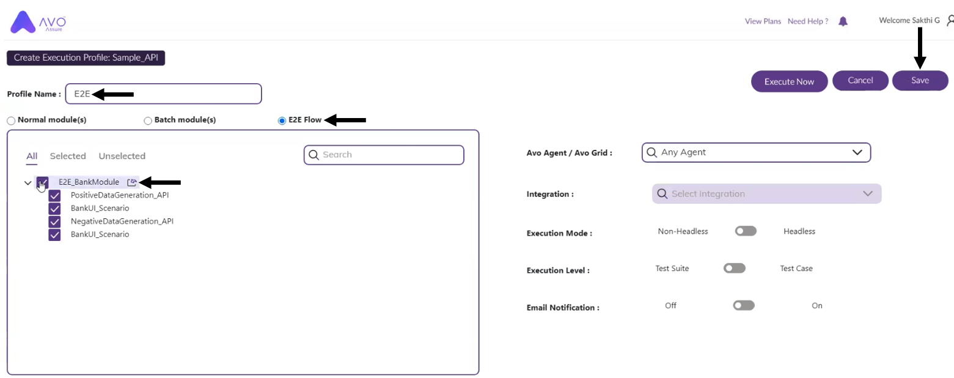Uncheck the E2E_BankModule checkbox
The image size is (954, 378).
pyautogui.click(x=43, y=182)
